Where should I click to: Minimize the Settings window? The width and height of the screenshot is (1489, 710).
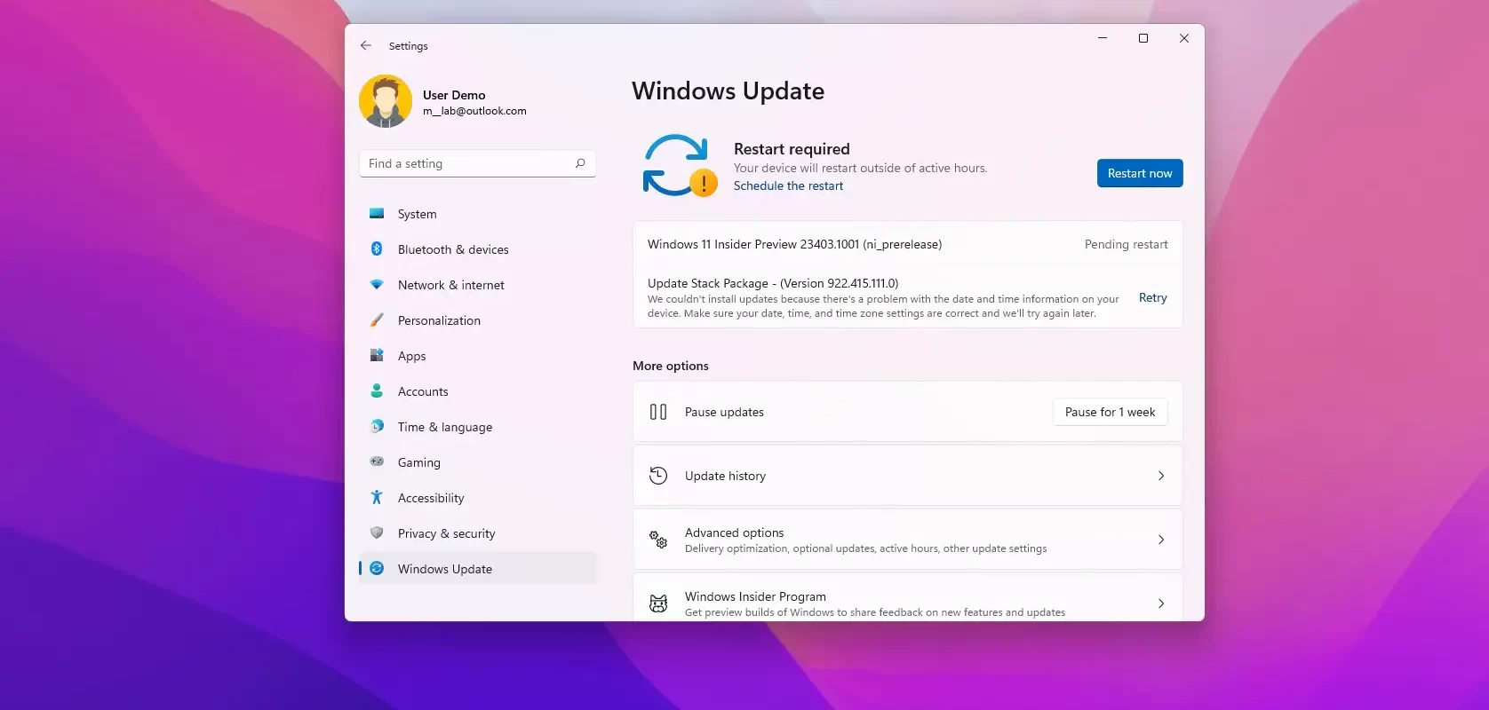[1103, 38]
